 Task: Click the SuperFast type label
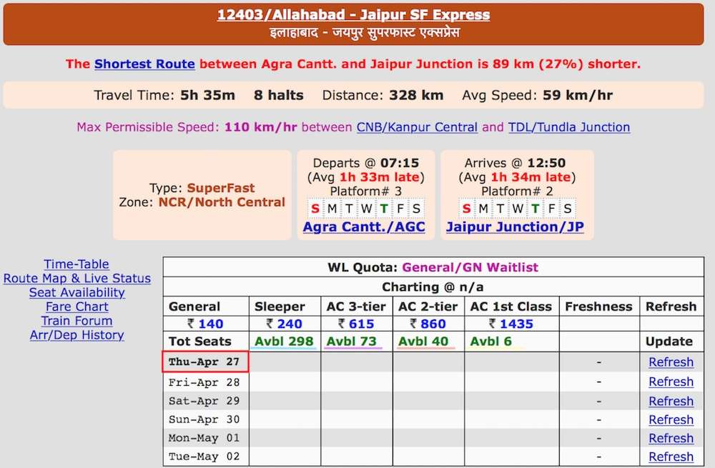[x=221, y=188]
